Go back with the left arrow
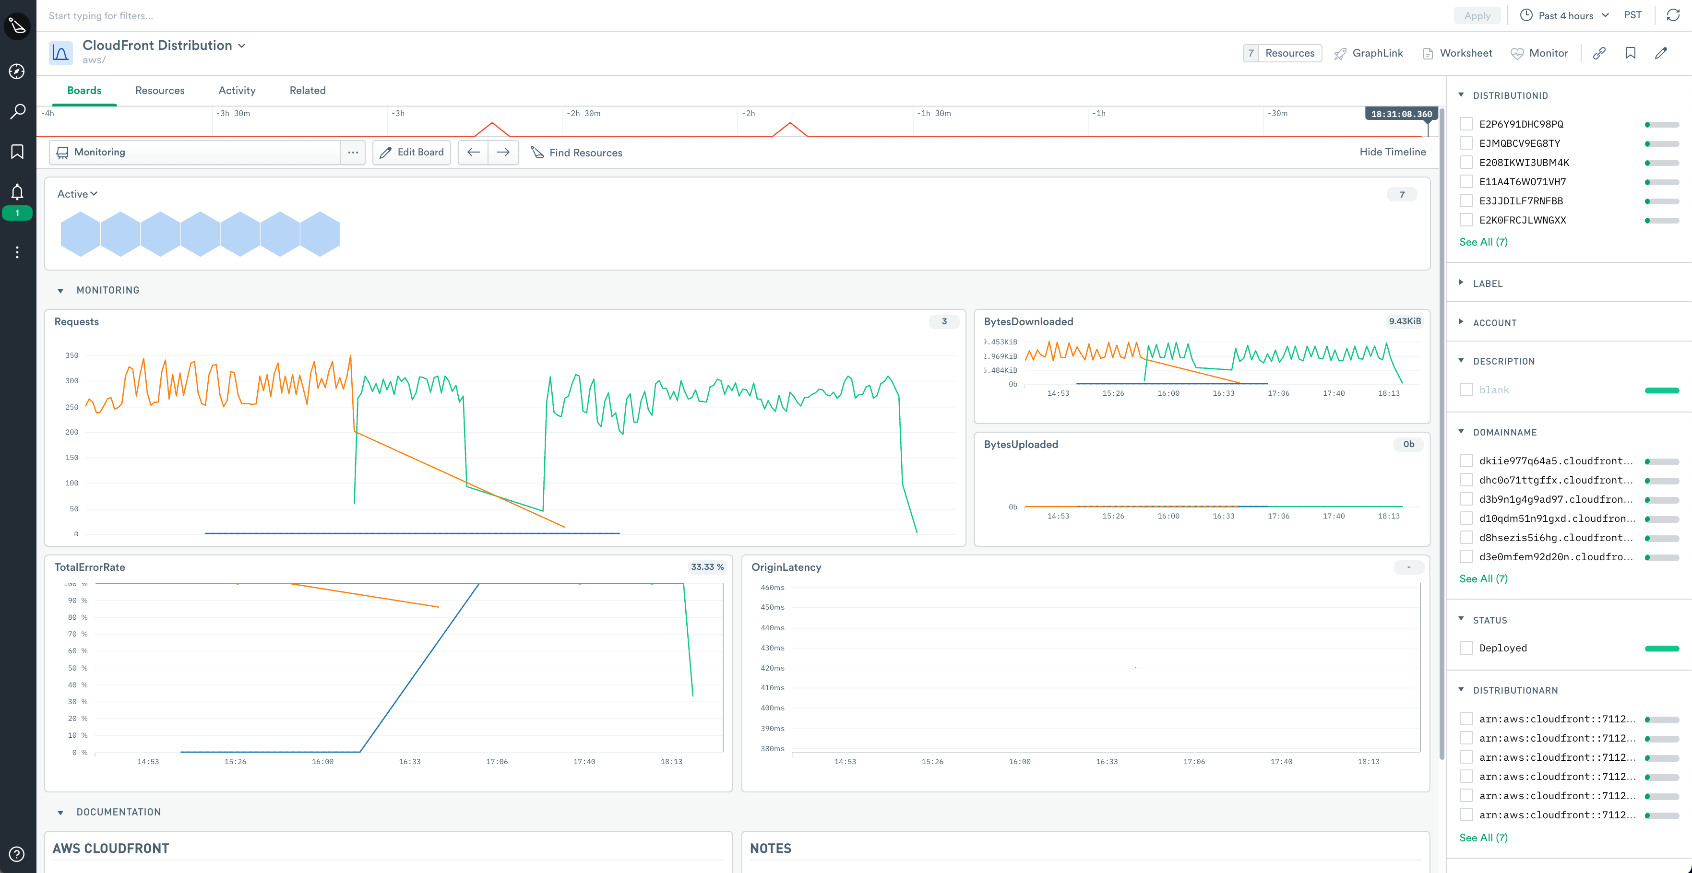Viewport: 1692px width, 873px height. (x=473, y=152)
